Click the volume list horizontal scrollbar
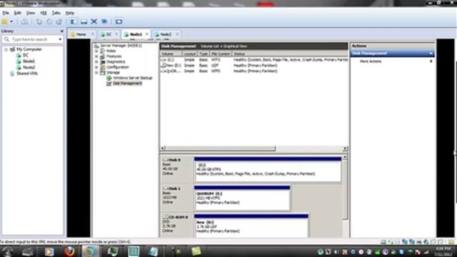Viewport: 457px width, 257px height. (221, 148)
